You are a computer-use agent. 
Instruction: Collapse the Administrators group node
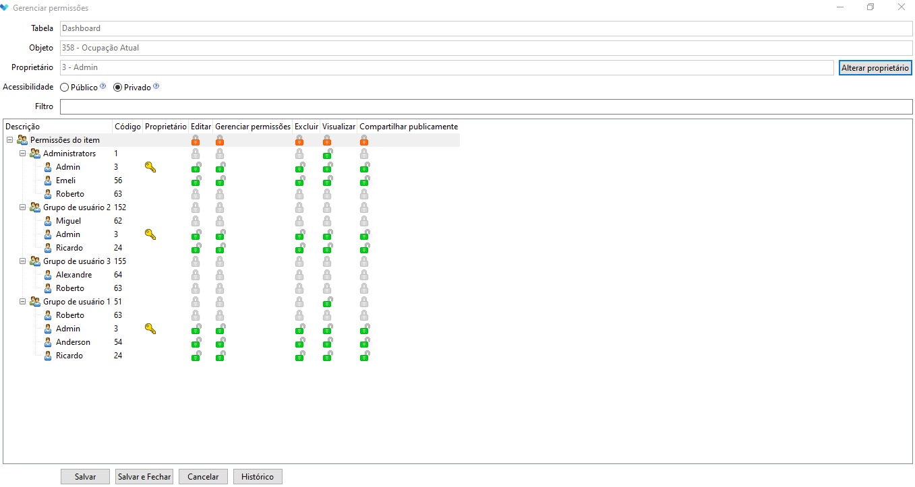coord(22,154)
